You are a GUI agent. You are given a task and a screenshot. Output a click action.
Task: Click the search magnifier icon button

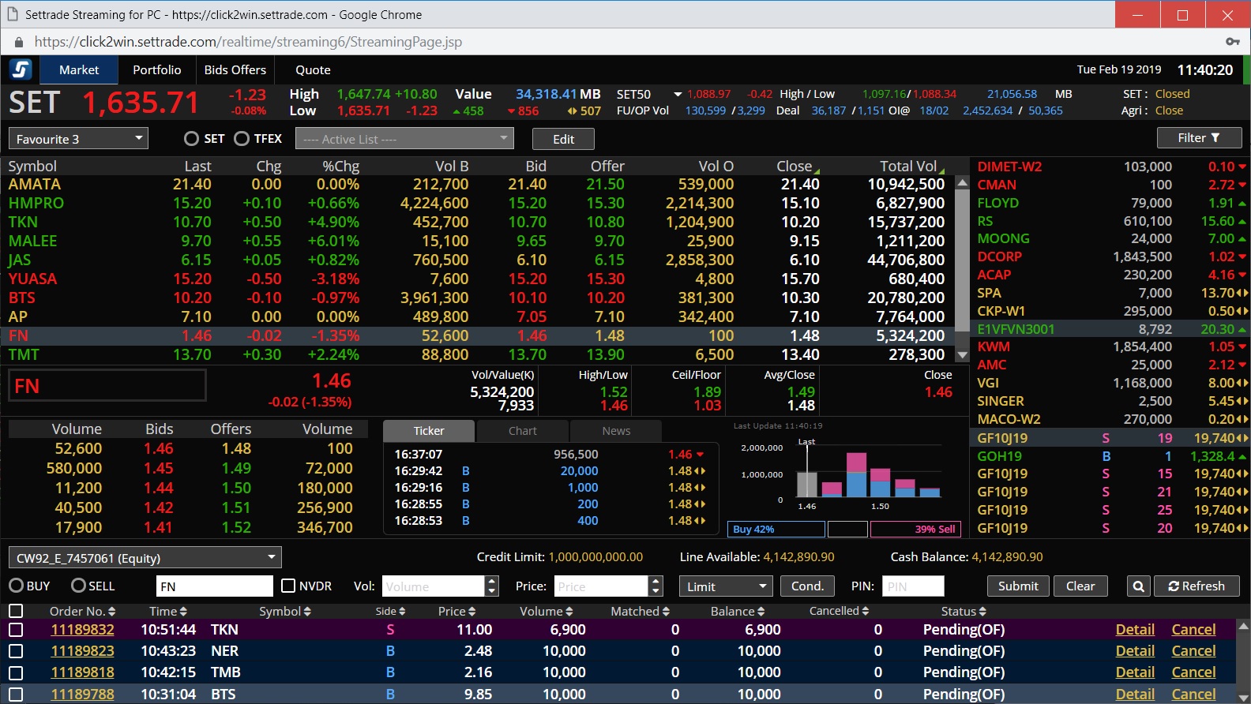tap(1138, 586)
